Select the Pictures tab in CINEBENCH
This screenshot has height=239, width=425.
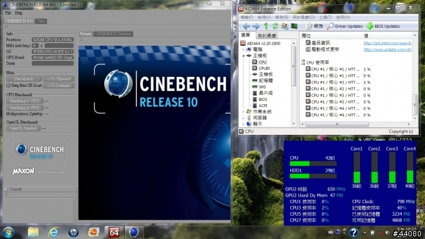86,34
